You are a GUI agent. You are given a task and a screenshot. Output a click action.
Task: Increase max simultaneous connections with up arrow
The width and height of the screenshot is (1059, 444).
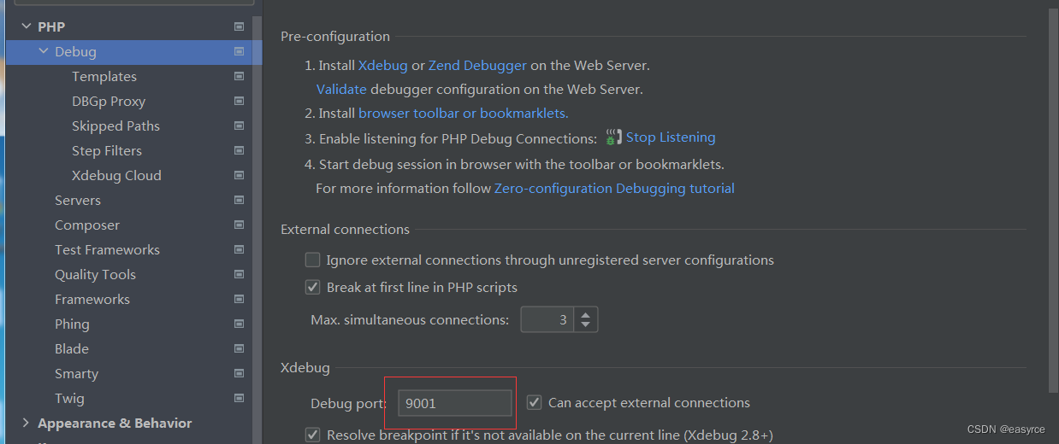pyautogui.click(x=585, y=314)
